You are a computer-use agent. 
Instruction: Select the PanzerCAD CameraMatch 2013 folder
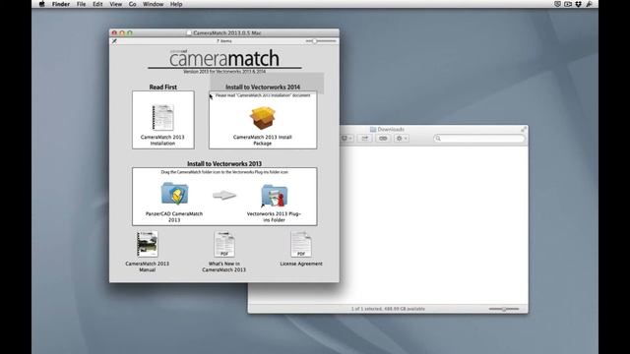174,194
